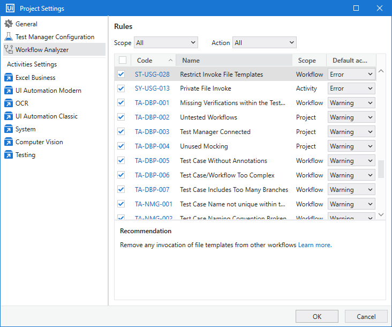Click the Computer Vision activity icon

(x=9, y=142)
